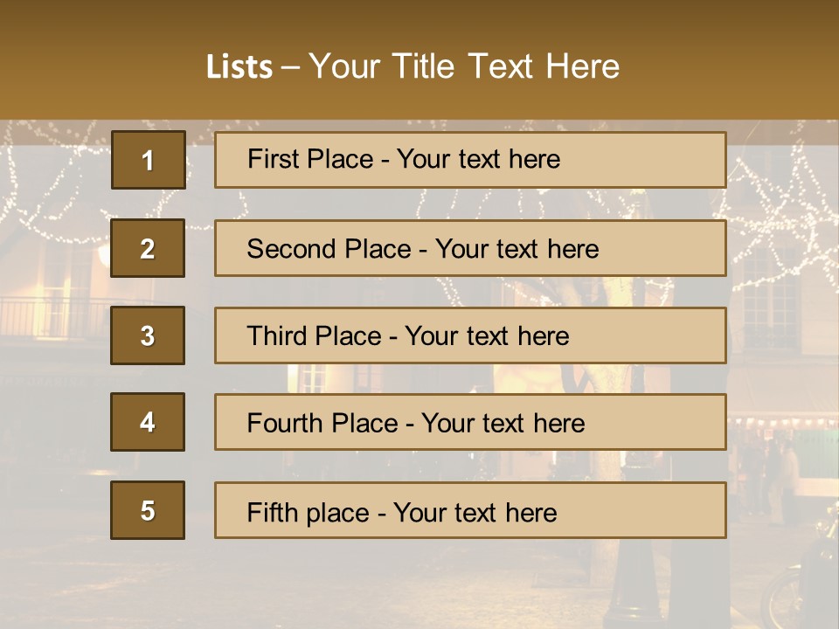Click the Fourth Place text bar
This screenshot has height=629, width=839.
[x=470, y=422]
